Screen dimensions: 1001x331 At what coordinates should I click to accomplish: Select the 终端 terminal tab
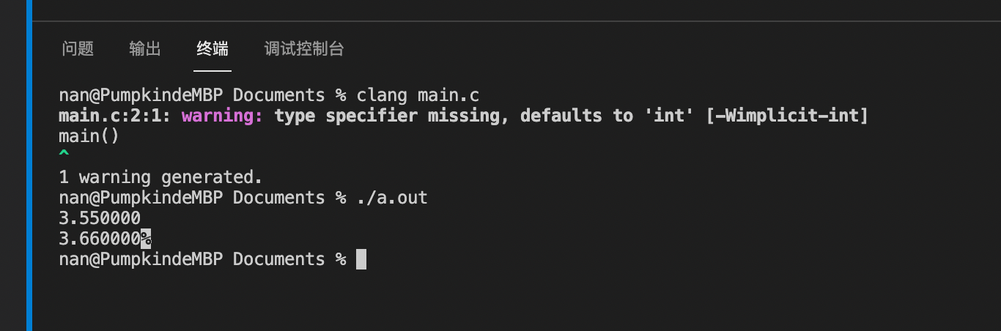213,49
